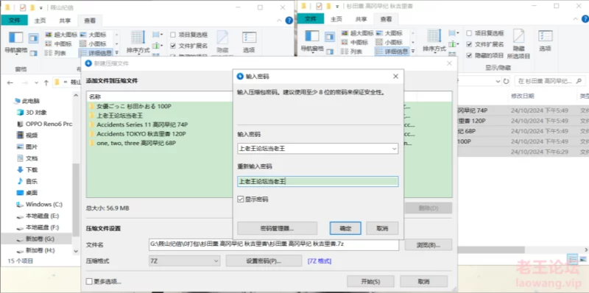
Task: Open 共享 tab in left Explorer window
Action: coord(65,21)
